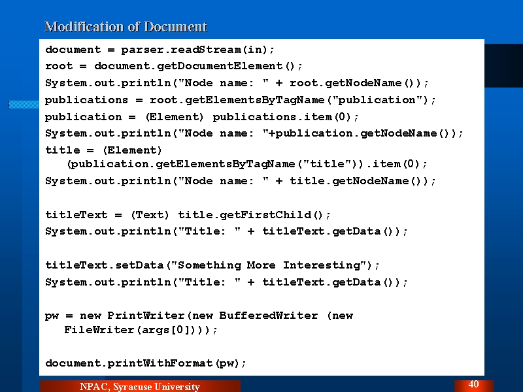Screen dimensions: 523x392
Task: Select the line 'publication = (Element) publications.item(0);'
Action: [202, 117]
